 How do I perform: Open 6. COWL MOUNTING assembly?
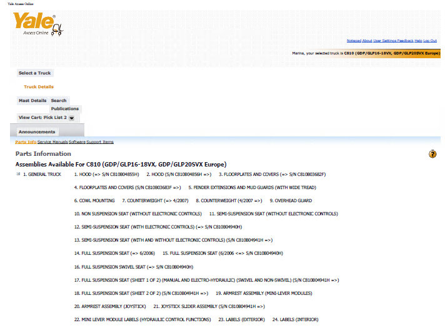pos(94,201)
